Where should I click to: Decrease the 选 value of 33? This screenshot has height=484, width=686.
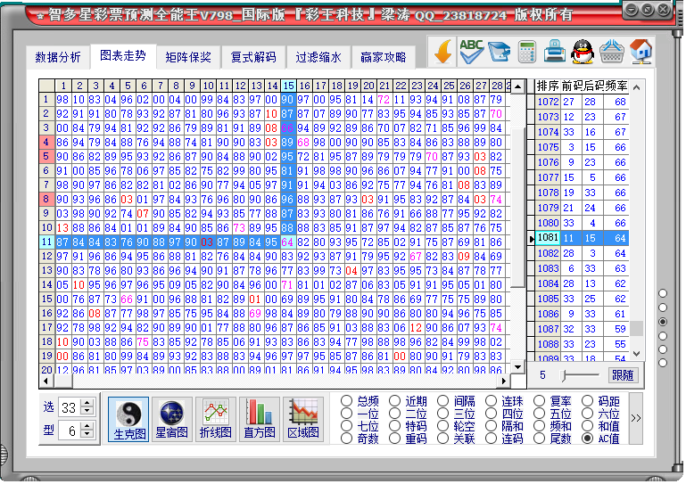tap(87, 411)
